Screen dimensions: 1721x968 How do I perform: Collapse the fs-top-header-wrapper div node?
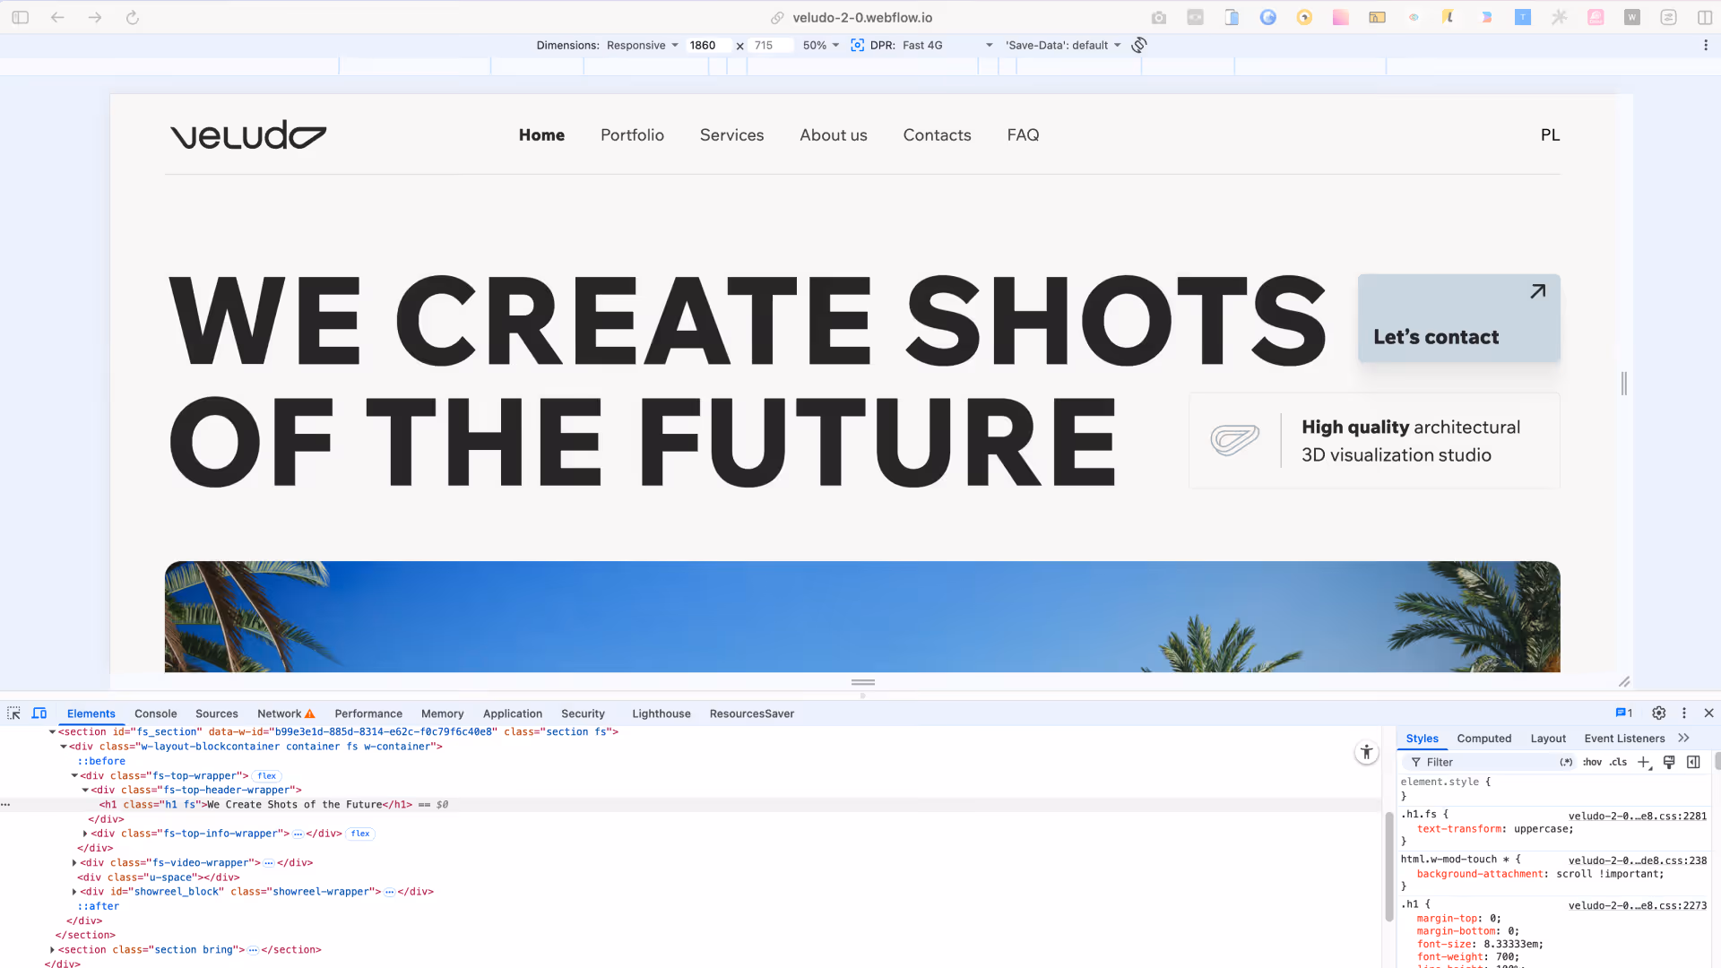click(x=85, y=791)
